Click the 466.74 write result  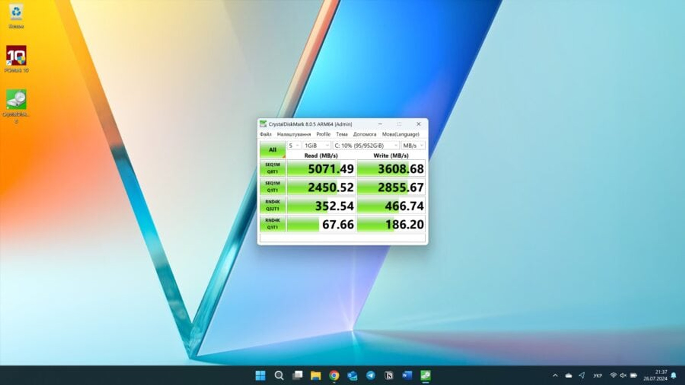tap(391, 206)
